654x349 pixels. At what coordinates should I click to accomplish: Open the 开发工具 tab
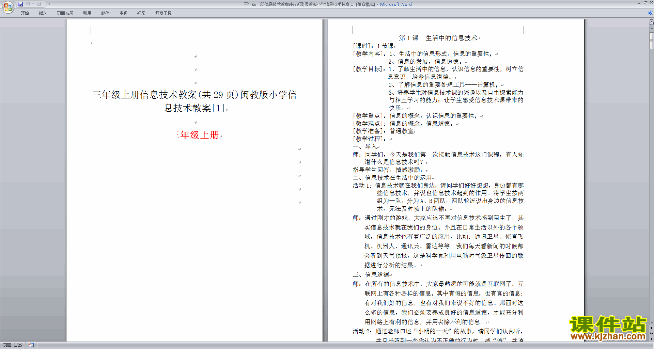163,13
